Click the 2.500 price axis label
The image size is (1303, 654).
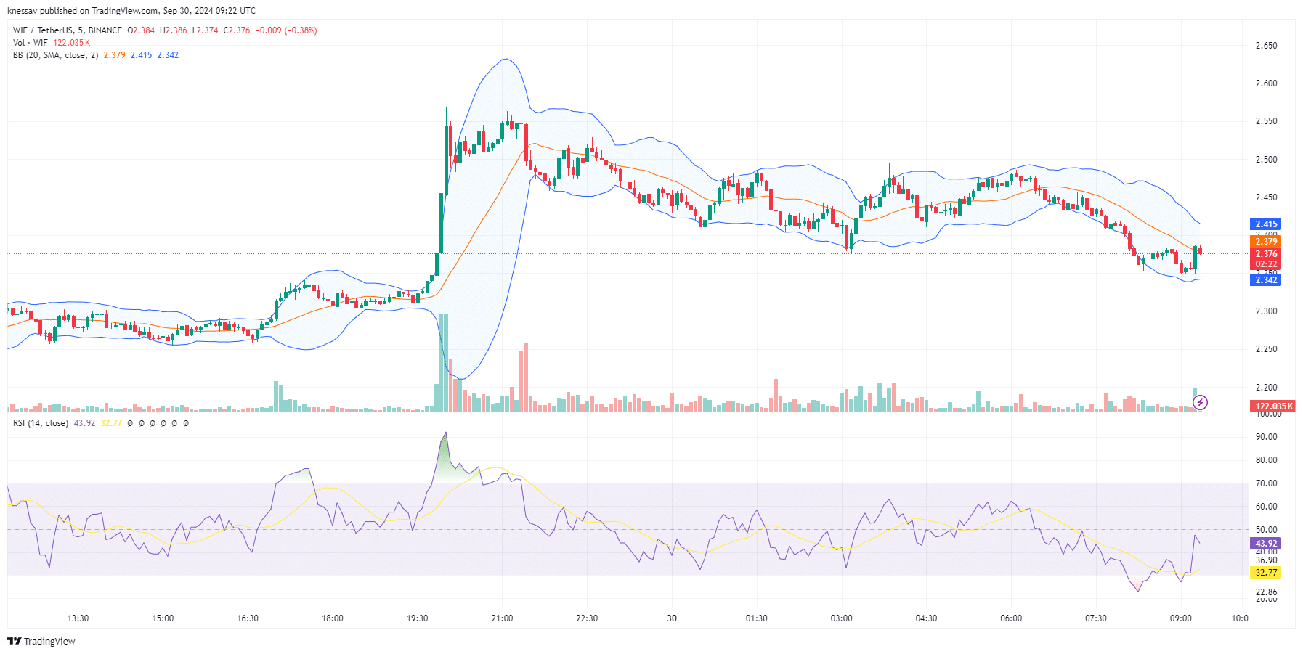click(x=1266, y=160)
